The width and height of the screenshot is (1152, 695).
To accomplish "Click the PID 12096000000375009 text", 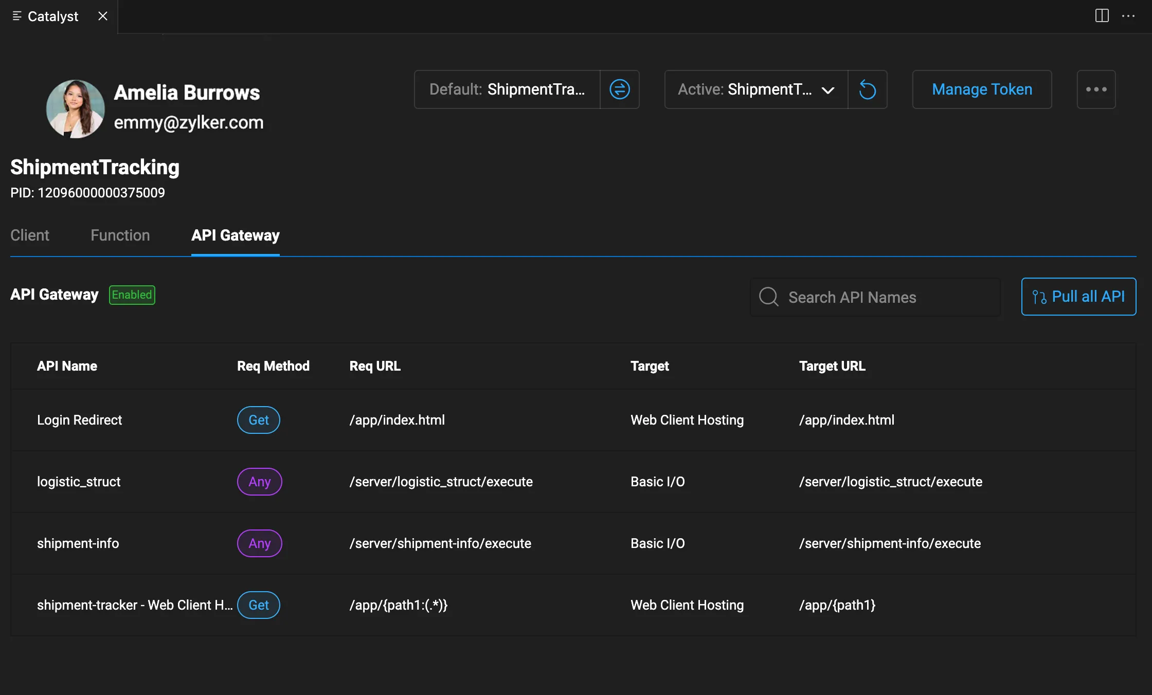I will [87, 193].
